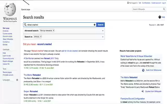Open 'Texts from Wikisource' link
This screenshot has width=167, height=104.
(154, 70)
